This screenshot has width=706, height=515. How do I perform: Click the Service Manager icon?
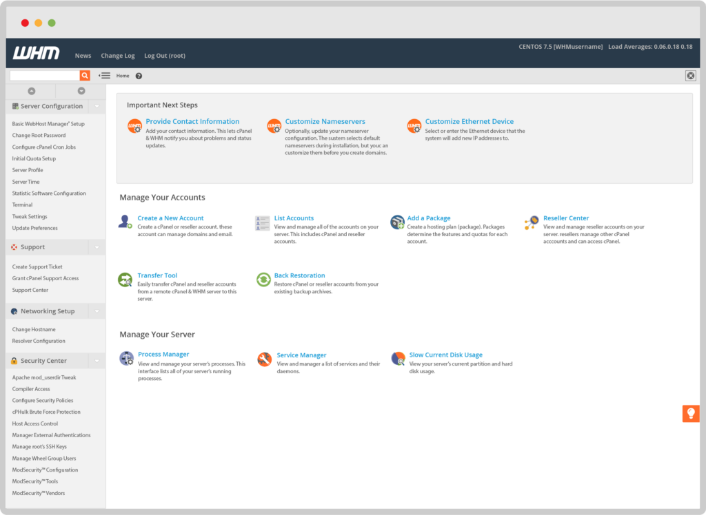coord(264,359)
